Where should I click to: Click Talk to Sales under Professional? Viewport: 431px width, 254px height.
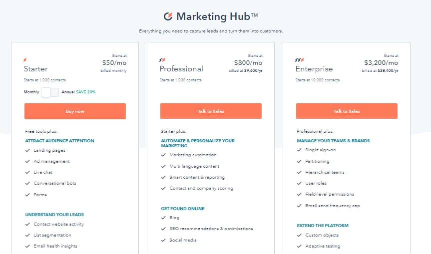(x=211, y=111)
